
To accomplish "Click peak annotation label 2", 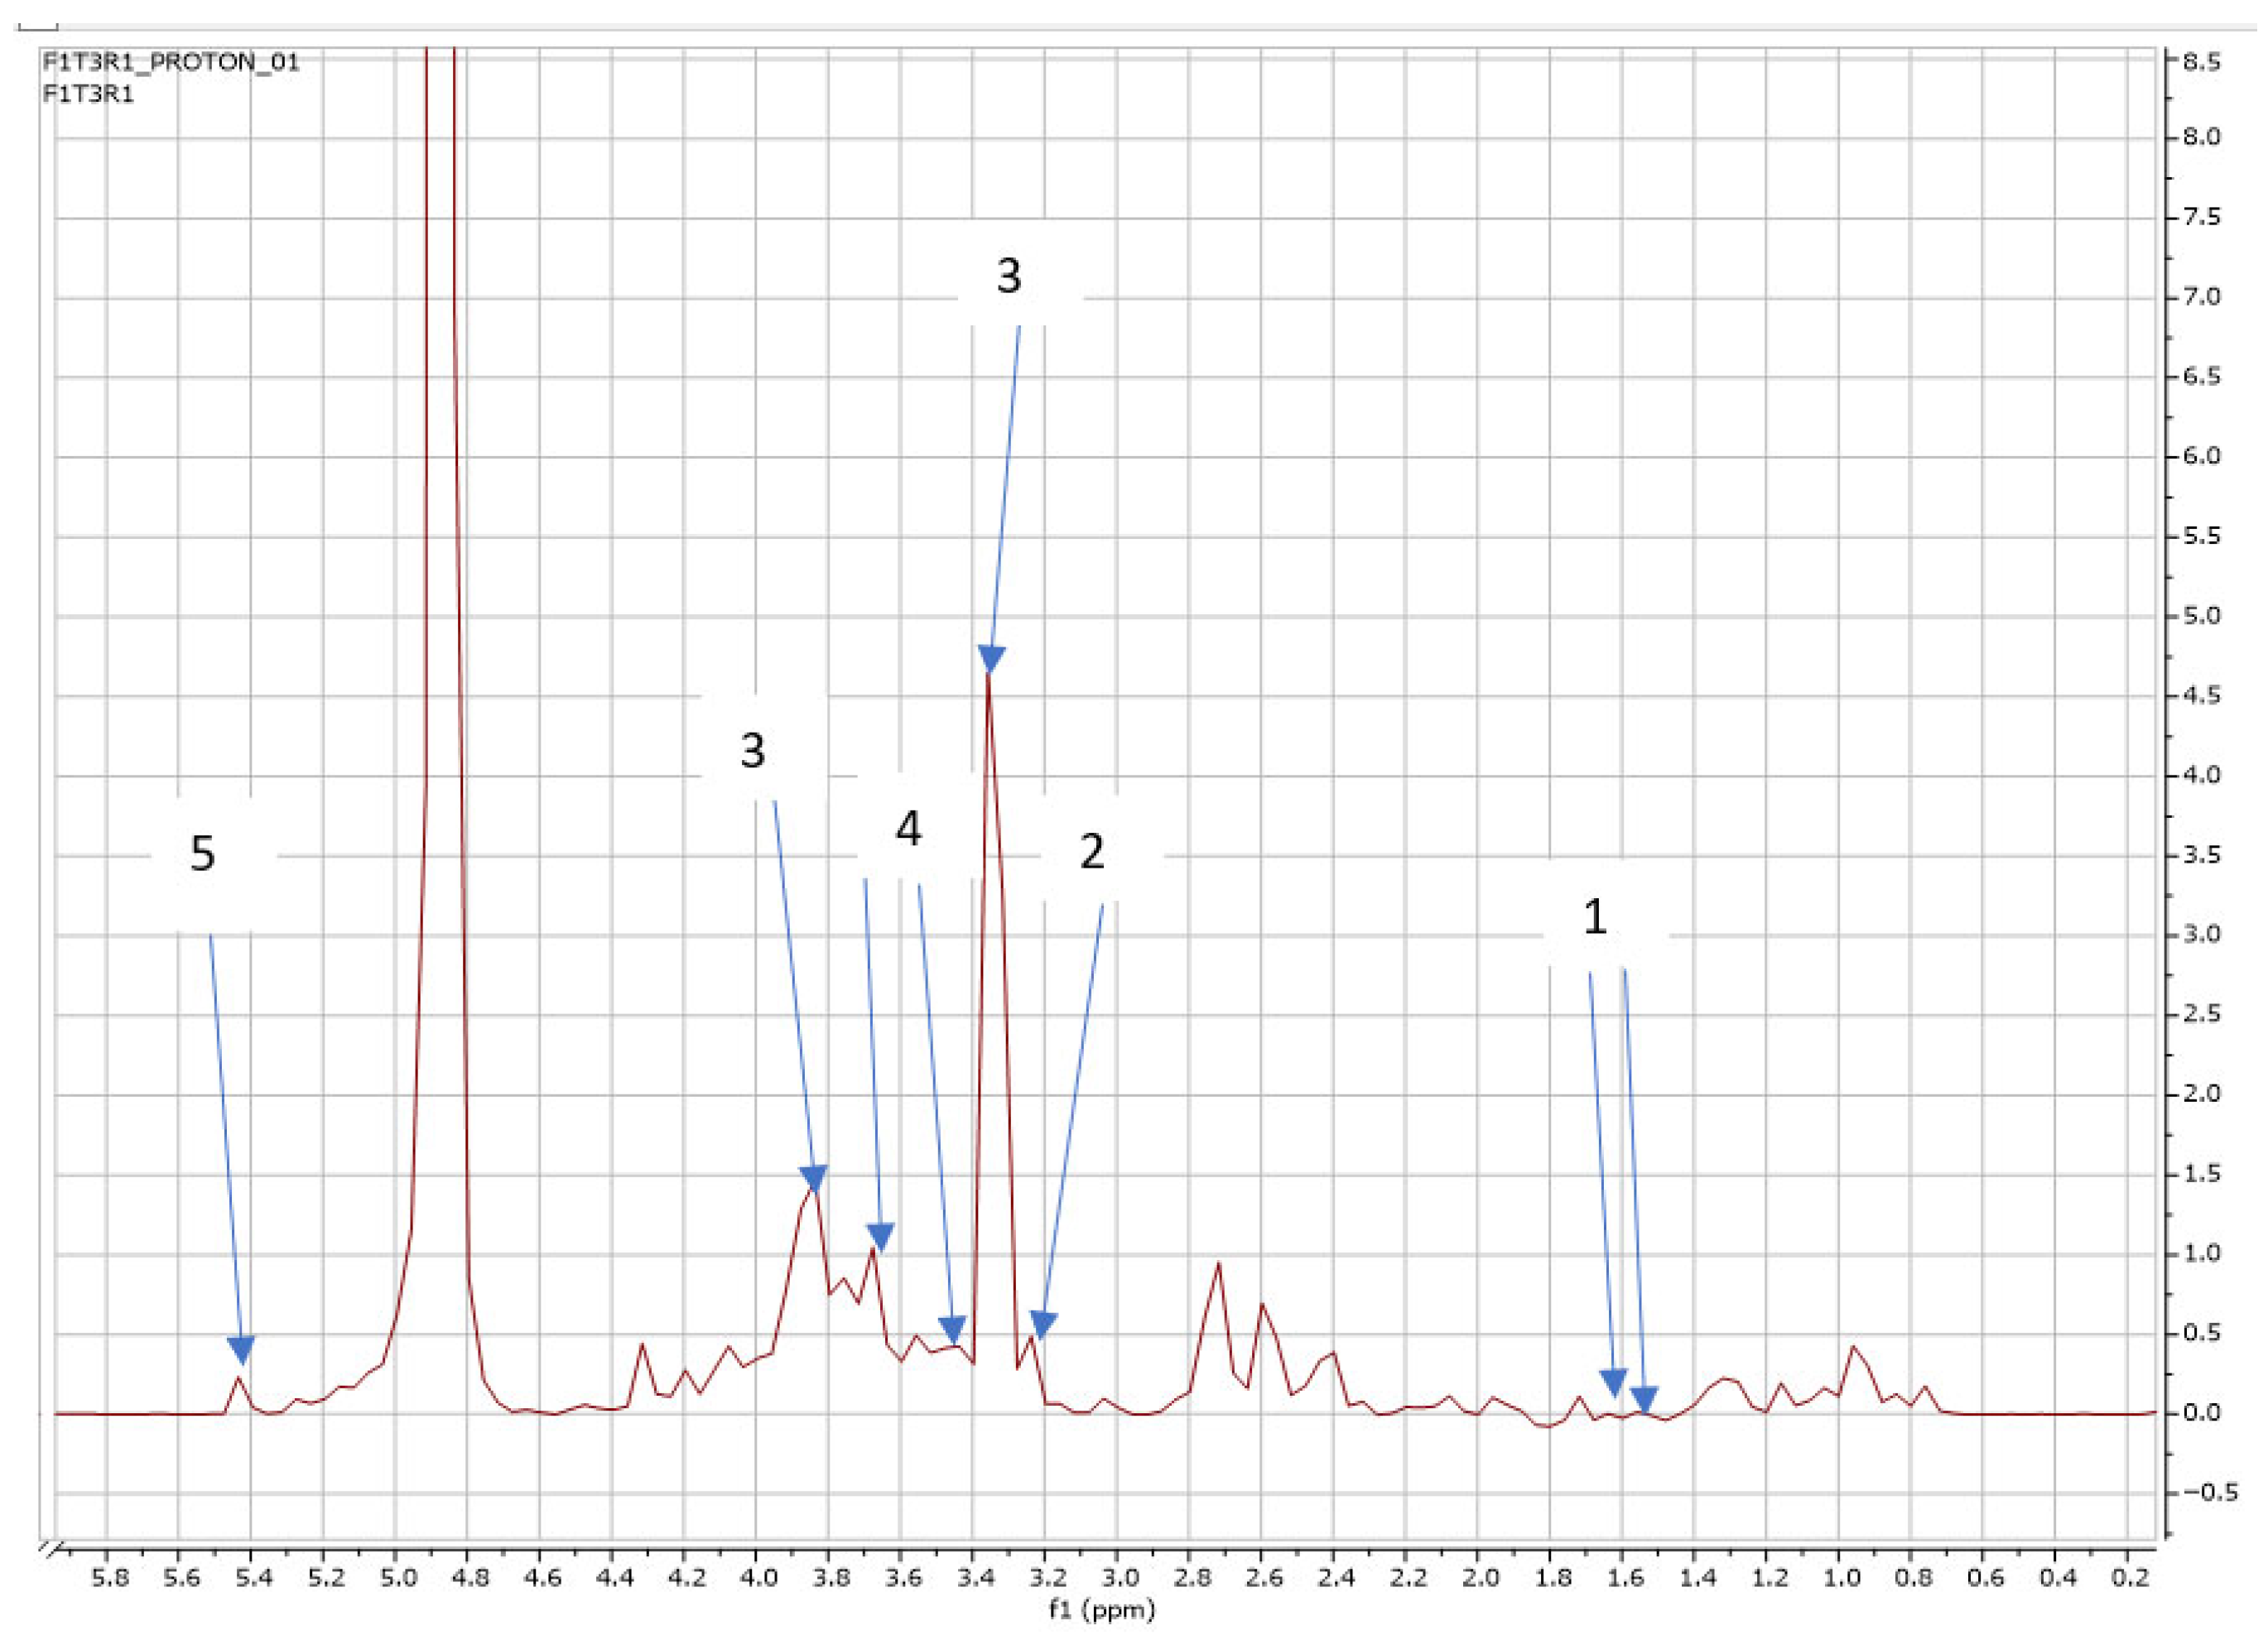I will coord(1091,852).
